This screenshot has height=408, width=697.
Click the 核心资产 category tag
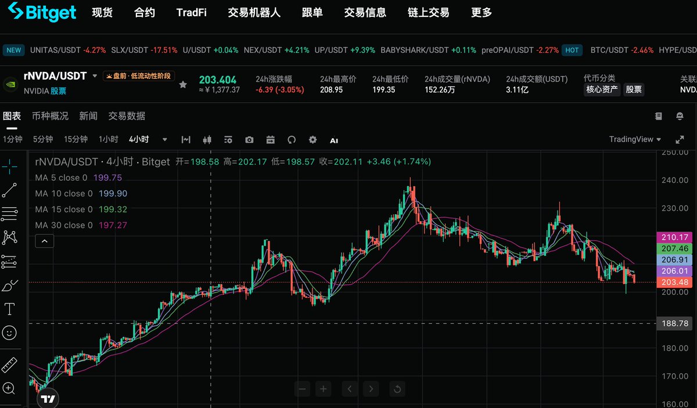click(602, 89)
